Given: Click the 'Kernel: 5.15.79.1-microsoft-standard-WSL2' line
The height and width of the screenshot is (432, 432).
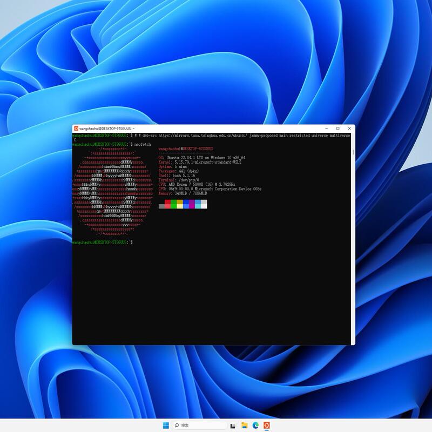Looking at the screenshot, I should pos(200,163).
